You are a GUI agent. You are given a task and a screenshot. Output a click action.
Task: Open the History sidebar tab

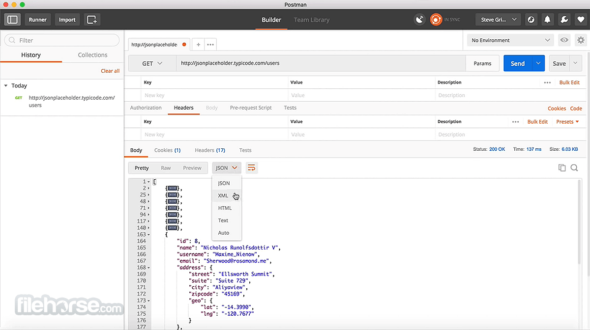pos(31,55)
